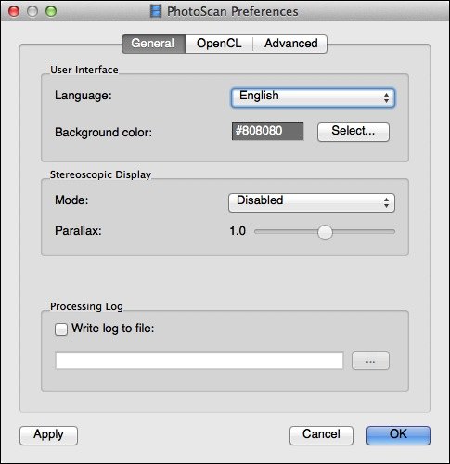Screen dimensions: 450x464
Task: Open the OpenCL tab
Action: point(219,44)
